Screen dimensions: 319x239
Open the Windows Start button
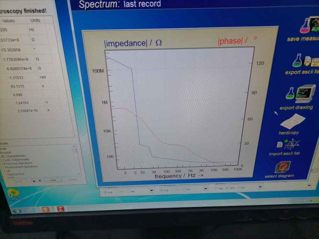17,211
